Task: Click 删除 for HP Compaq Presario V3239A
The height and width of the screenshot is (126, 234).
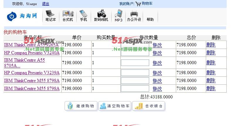Action: pyautogui.click(x=211, y=73)
